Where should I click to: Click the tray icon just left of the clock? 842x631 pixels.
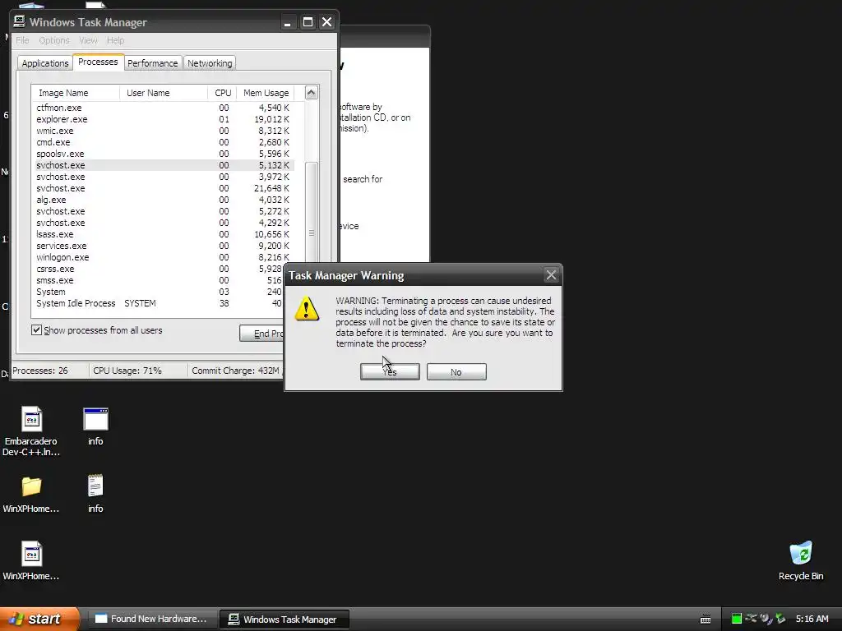click(780, 619)
